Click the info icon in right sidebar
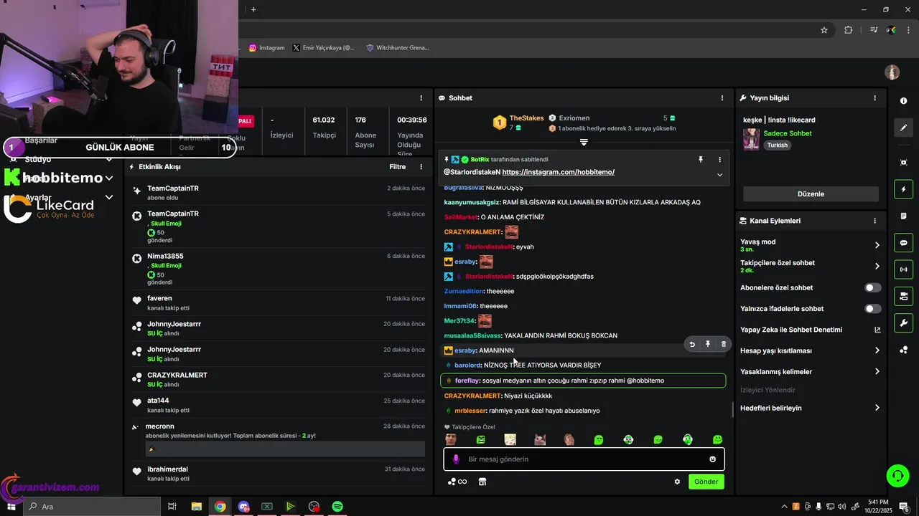919x516 pixels. pos(903,101)
